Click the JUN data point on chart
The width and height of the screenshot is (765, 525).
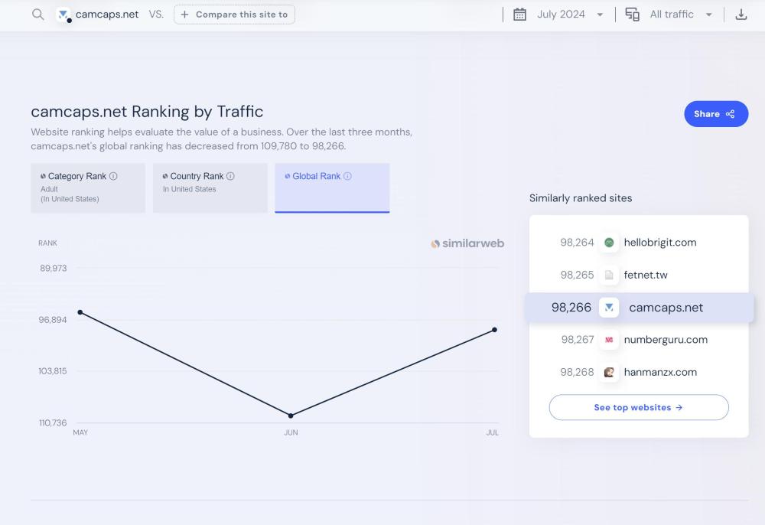pyautogui.click(x=291, y=416)
